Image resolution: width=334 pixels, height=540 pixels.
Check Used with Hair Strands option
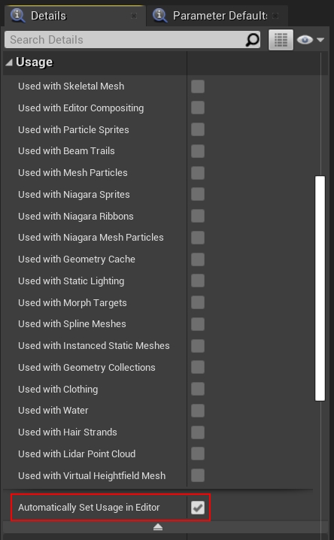pos(198,432)
